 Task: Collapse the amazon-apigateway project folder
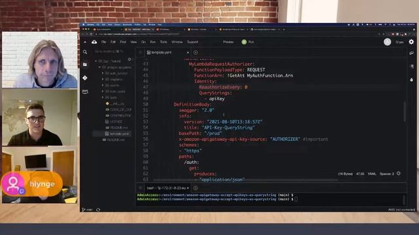pos(100,67)
